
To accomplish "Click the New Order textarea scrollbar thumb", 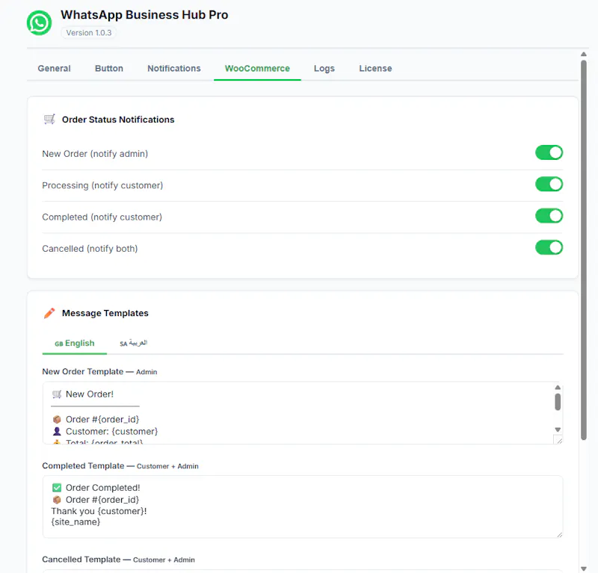I will click(x=558, y=402).
